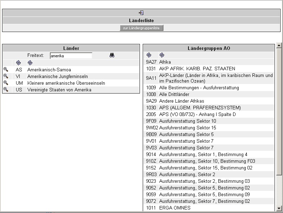This screenshot has height=213, width=283.
Task: Sort Ländergruppen by code column
Action: [149, 55]
